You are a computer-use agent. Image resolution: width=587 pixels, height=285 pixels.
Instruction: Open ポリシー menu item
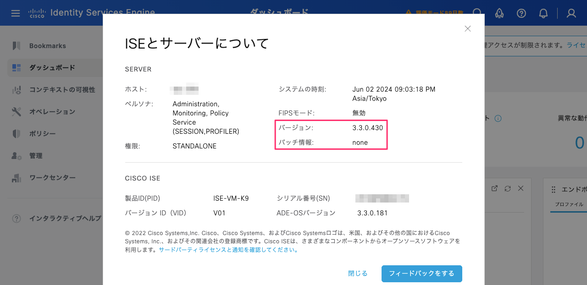click(43, 134)
